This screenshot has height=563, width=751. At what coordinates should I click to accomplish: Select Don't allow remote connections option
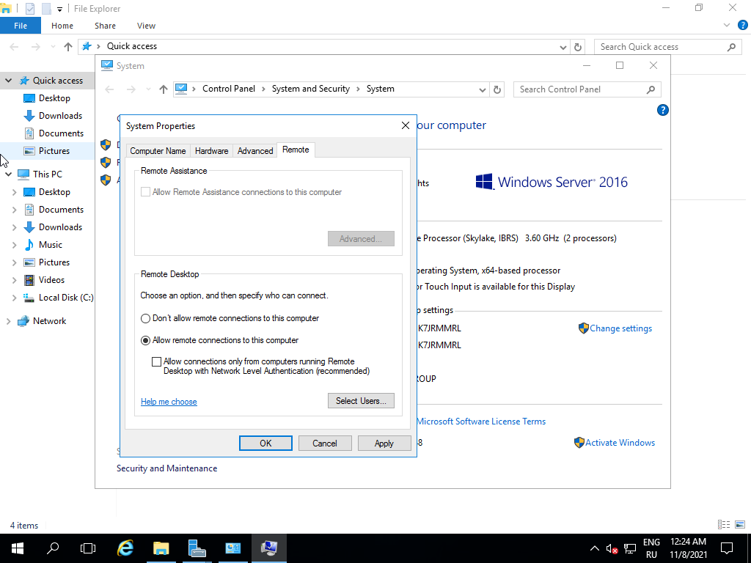tap(145, 319)
